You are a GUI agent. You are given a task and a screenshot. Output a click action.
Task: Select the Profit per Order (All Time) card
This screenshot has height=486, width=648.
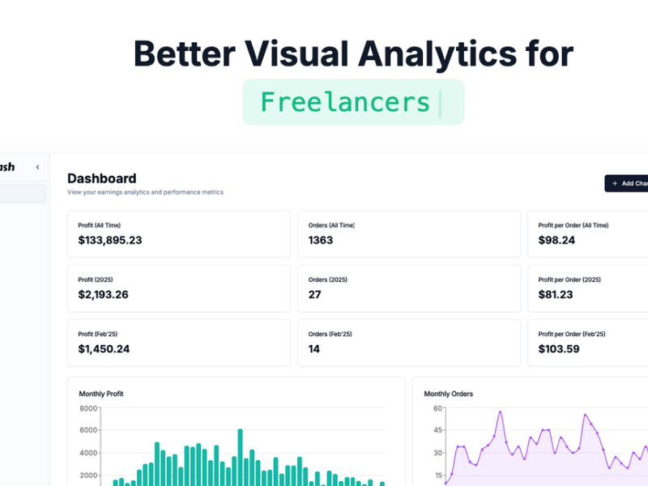point(587,233)
